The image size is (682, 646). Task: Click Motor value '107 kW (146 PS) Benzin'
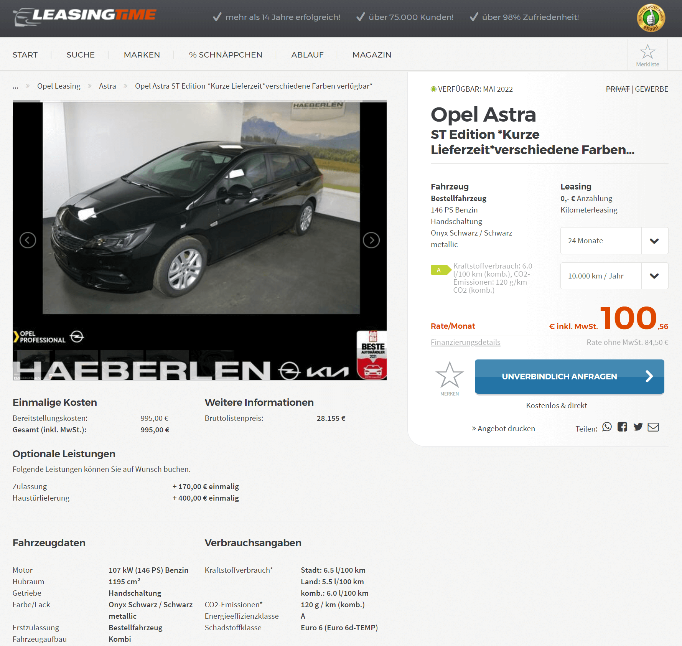tap(148, 570)
